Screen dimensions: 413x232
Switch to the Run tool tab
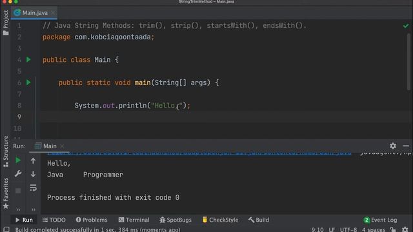coord(24,220)
